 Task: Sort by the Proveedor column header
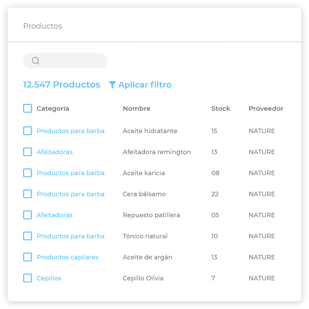[x=266, y=109]
